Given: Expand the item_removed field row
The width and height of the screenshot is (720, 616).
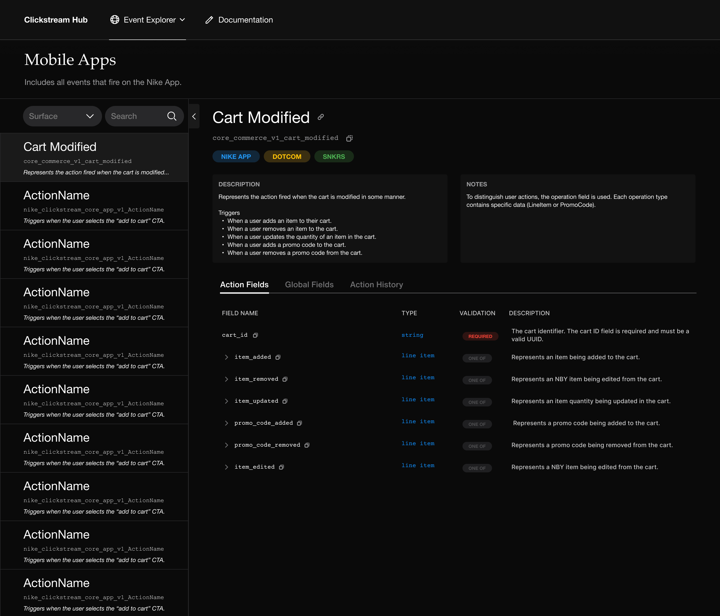Looking at the screenshot, I should (x=226, y=379).
